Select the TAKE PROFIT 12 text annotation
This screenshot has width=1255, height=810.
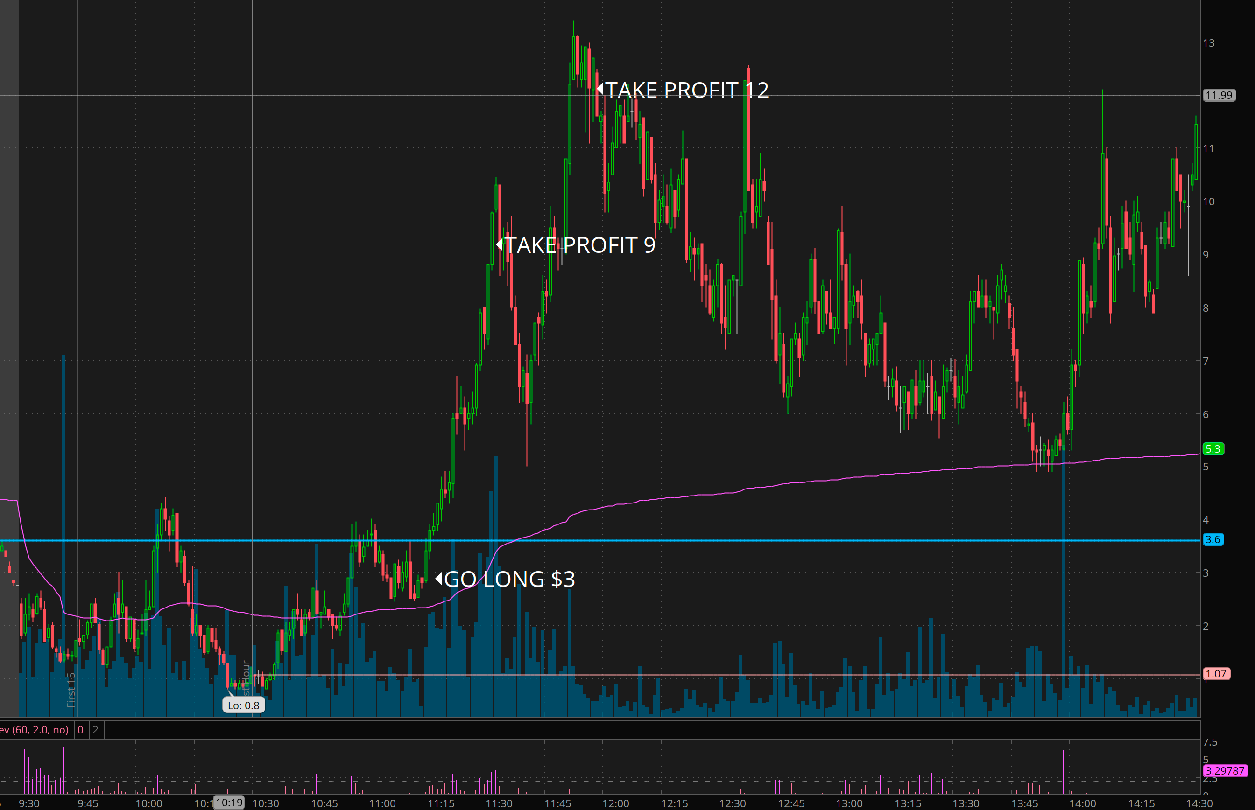point(687,91)
